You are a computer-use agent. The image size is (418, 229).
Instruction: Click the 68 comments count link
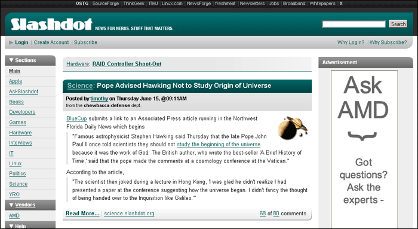click(x=263, y=214)
